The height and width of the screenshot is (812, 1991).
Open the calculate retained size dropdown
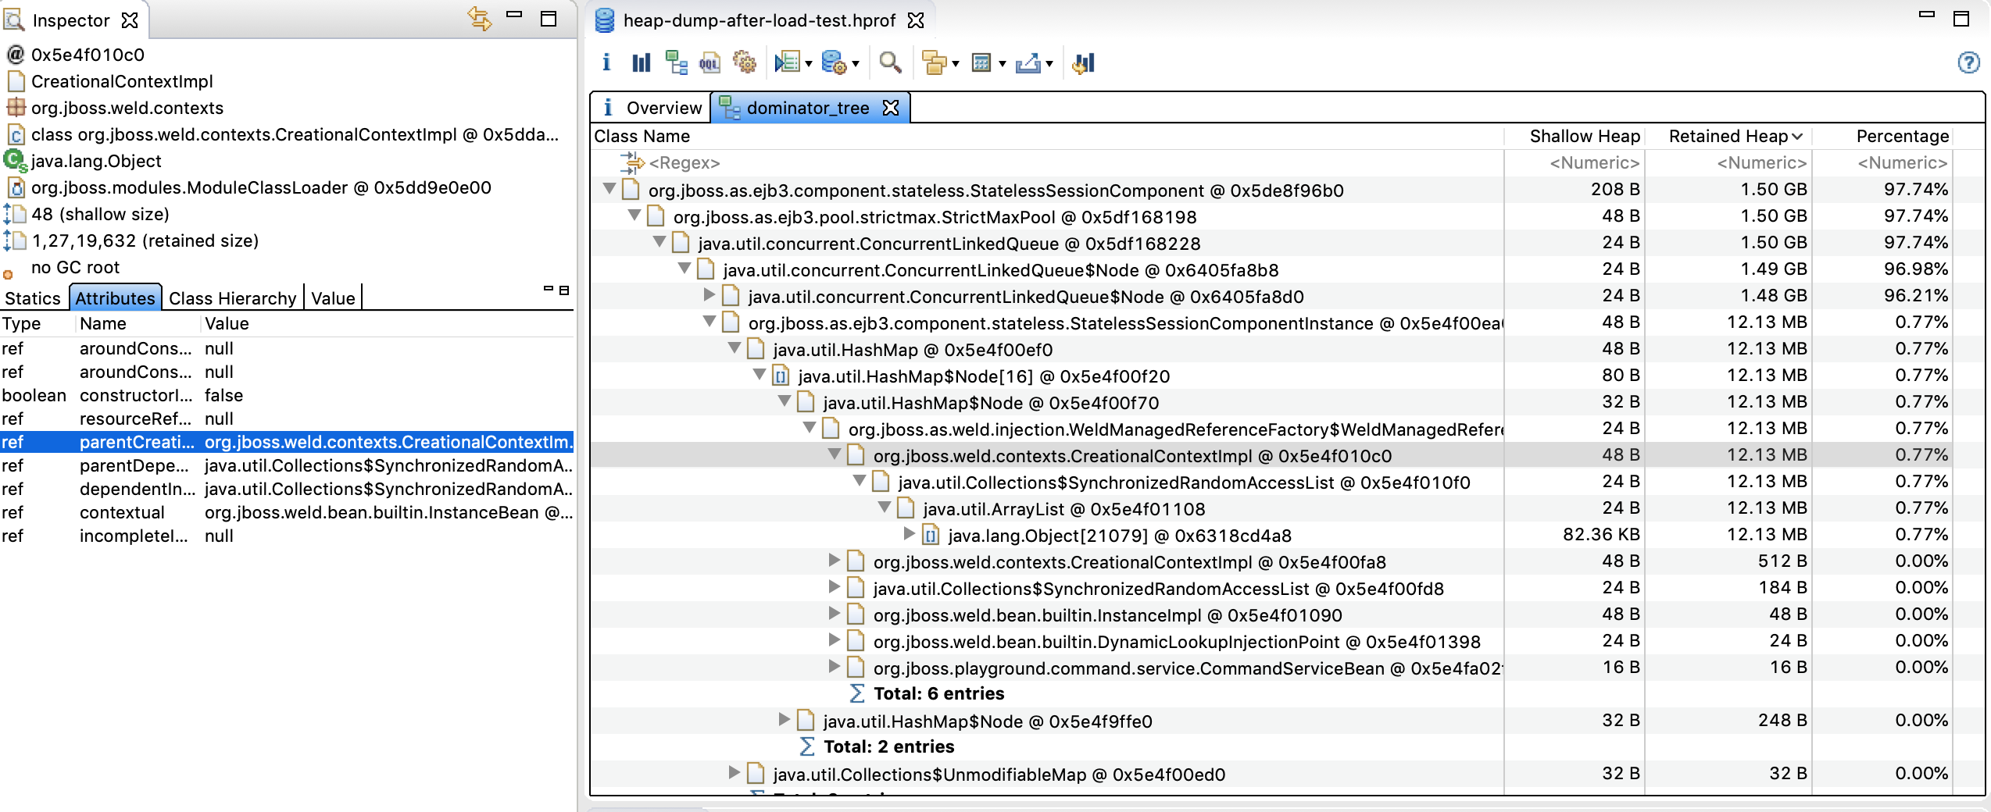pyautogui.click(x=1002, y=64)
